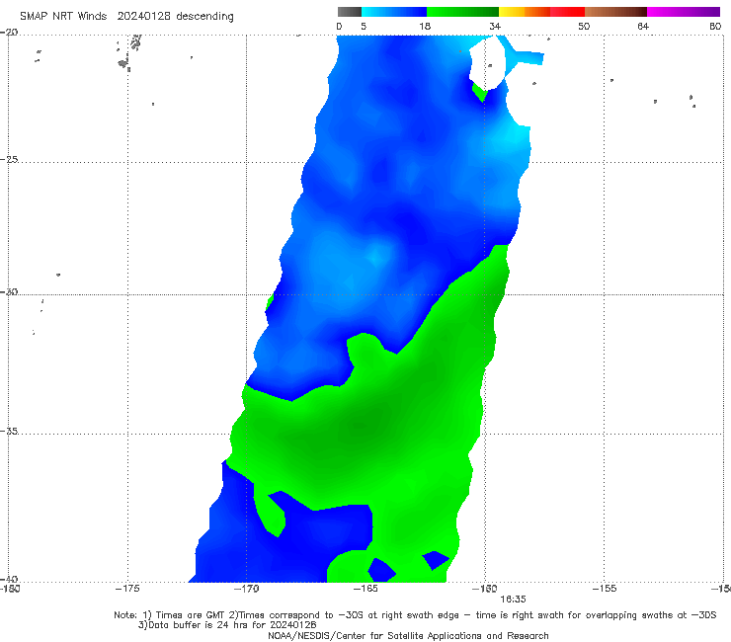731x642 pixels.
Task: Select the gray segment of the color bar
Action: 349,12
